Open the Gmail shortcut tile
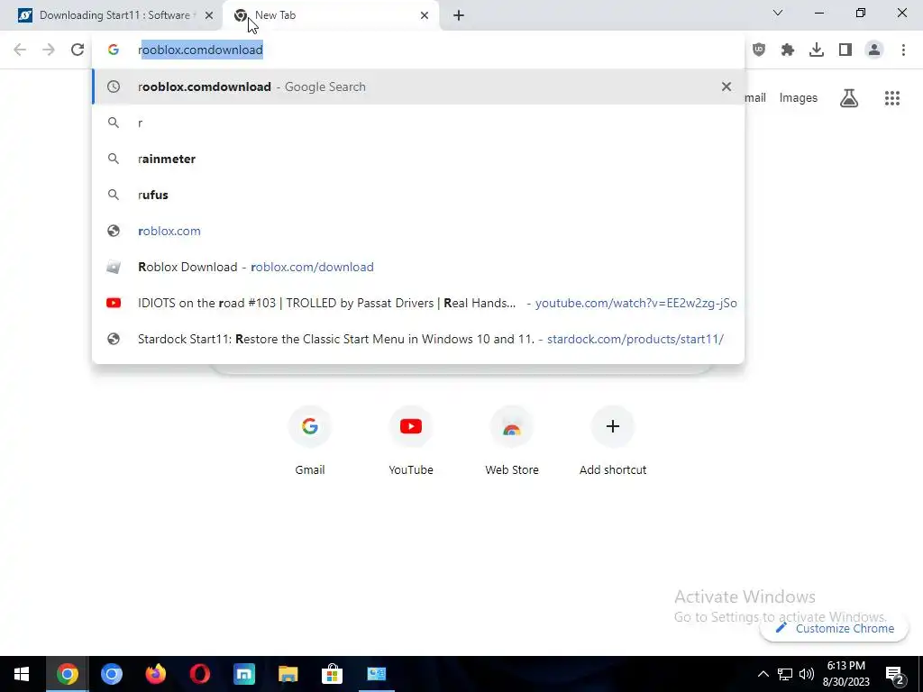This screenshot has width=923, height=692. 310,441
